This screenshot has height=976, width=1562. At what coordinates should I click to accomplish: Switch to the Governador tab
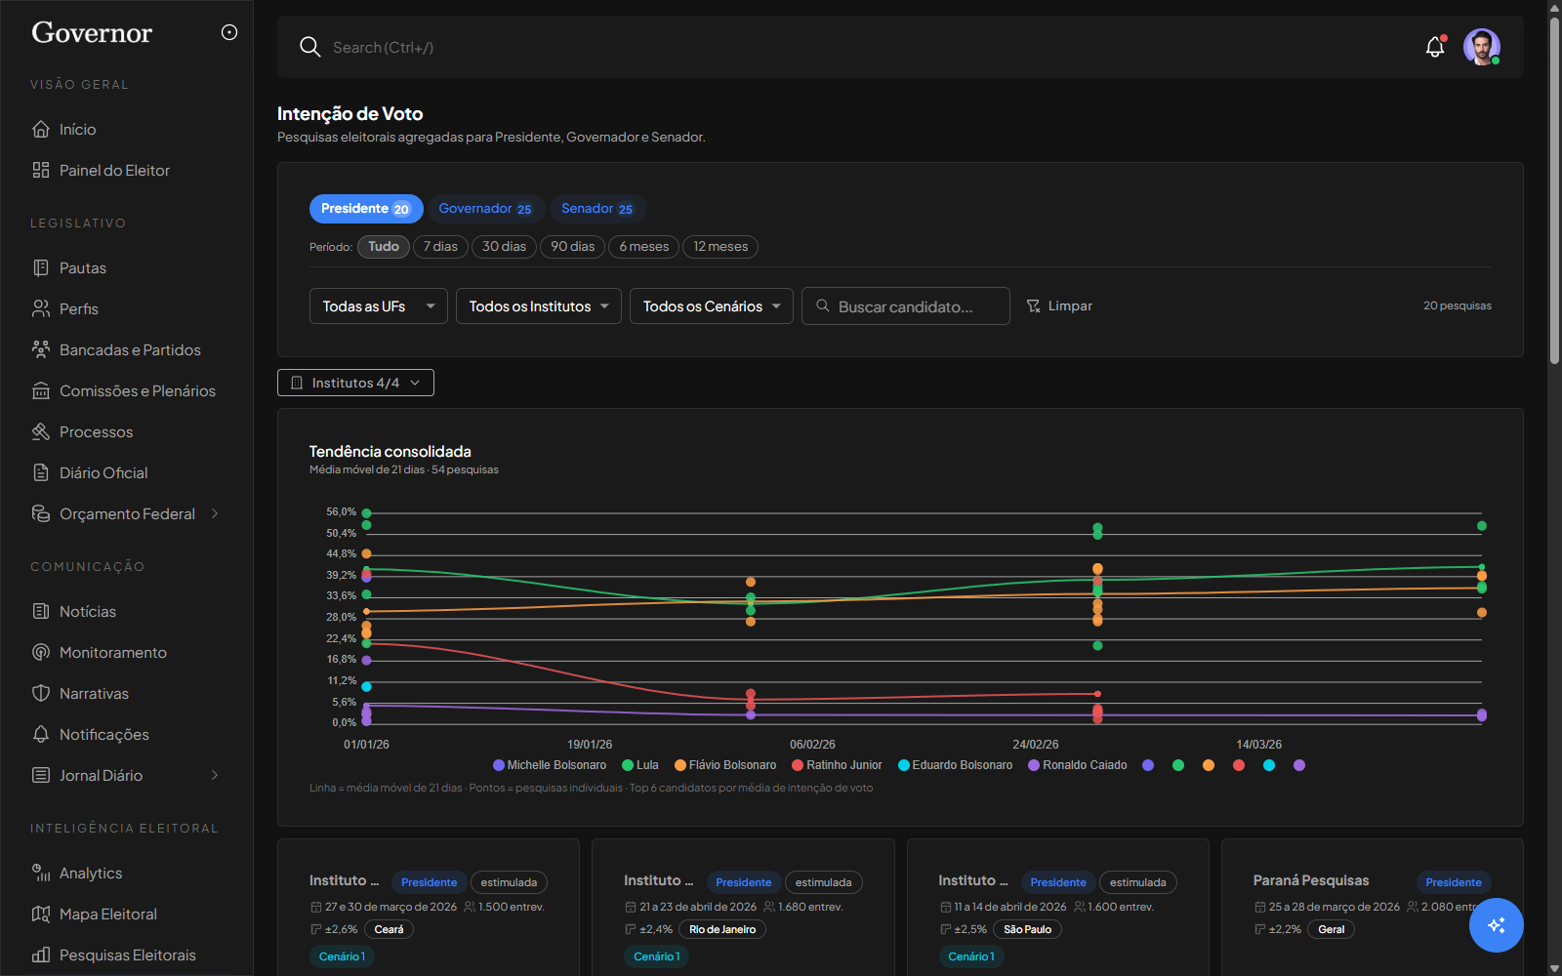click(x=485, y=209)
